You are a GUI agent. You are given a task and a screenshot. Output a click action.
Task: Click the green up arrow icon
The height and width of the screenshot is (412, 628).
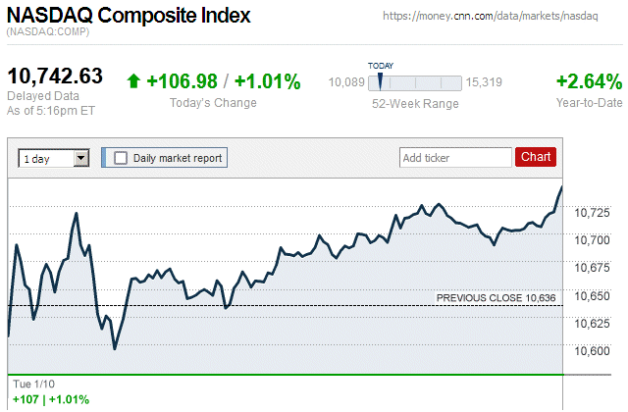pyautogui.click(x=133, y=81)
